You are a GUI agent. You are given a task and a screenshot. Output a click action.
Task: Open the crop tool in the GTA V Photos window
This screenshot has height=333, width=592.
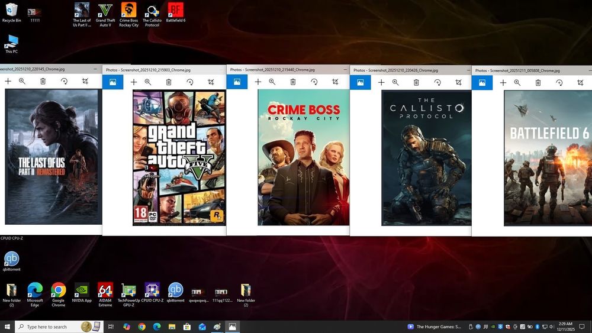pos(211,82)
